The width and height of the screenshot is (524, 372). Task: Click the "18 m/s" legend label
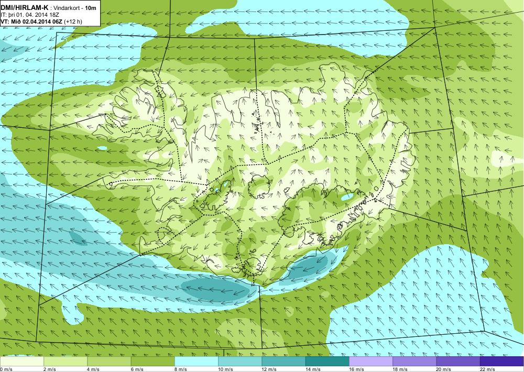click(400, 369)
